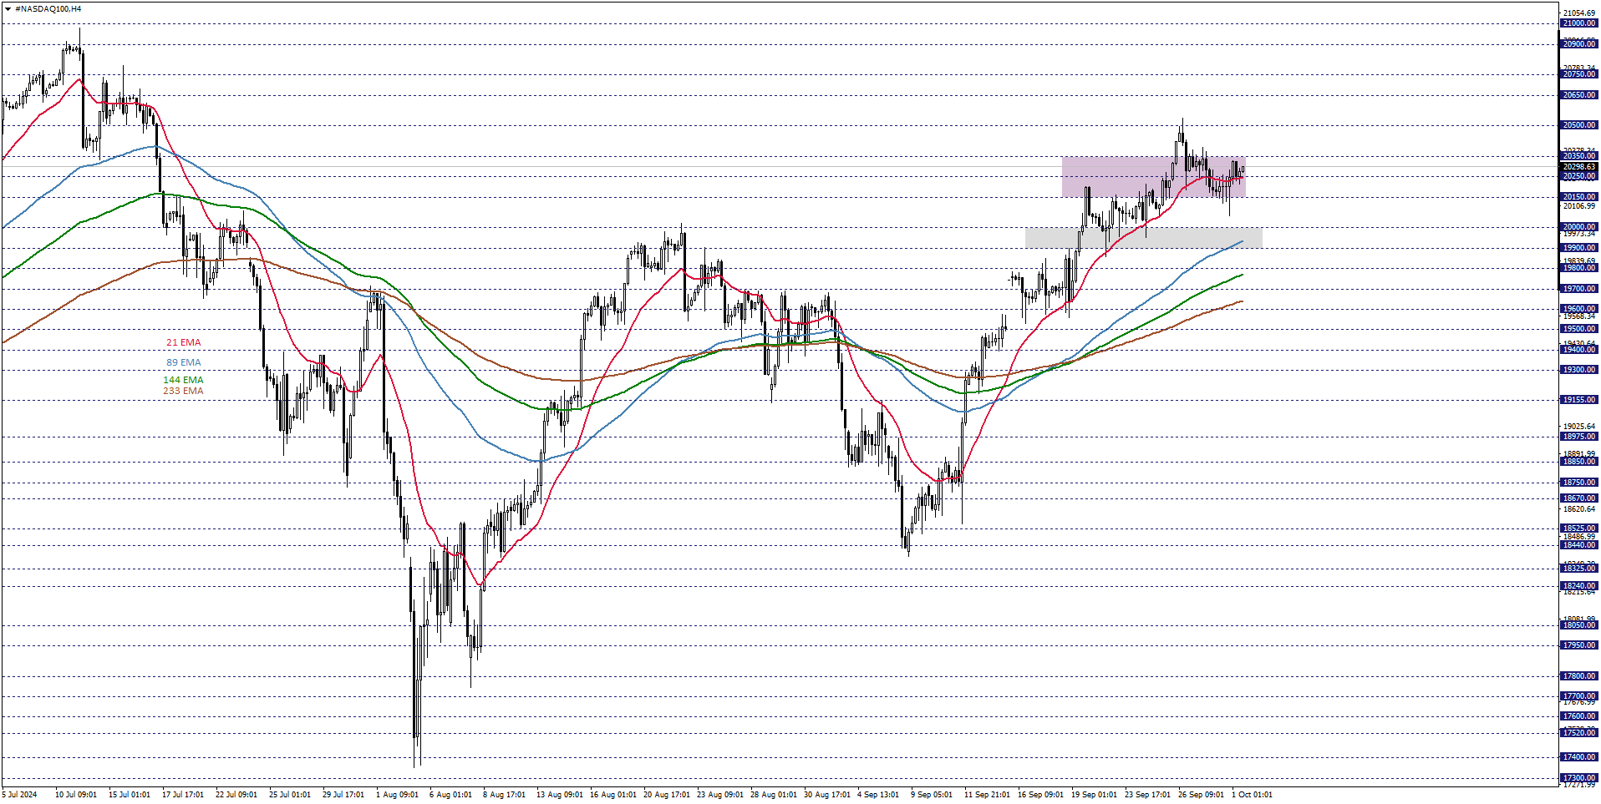Click the 20900.00 price level label
The image size is (1601, 804).
tap(1579, 44)
